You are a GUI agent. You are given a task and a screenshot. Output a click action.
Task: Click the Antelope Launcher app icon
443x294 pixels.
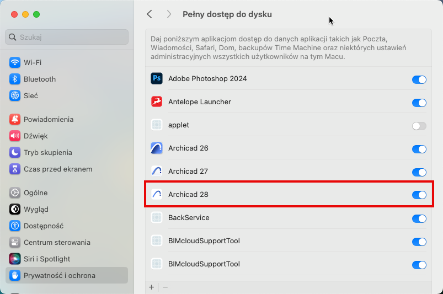[157, 101]
